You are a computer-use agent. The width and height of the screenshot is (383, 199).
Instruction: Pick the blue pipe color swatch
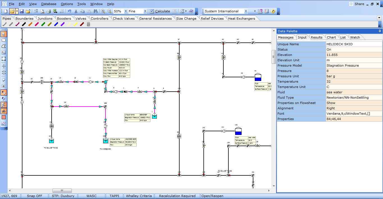pos(56,24)
